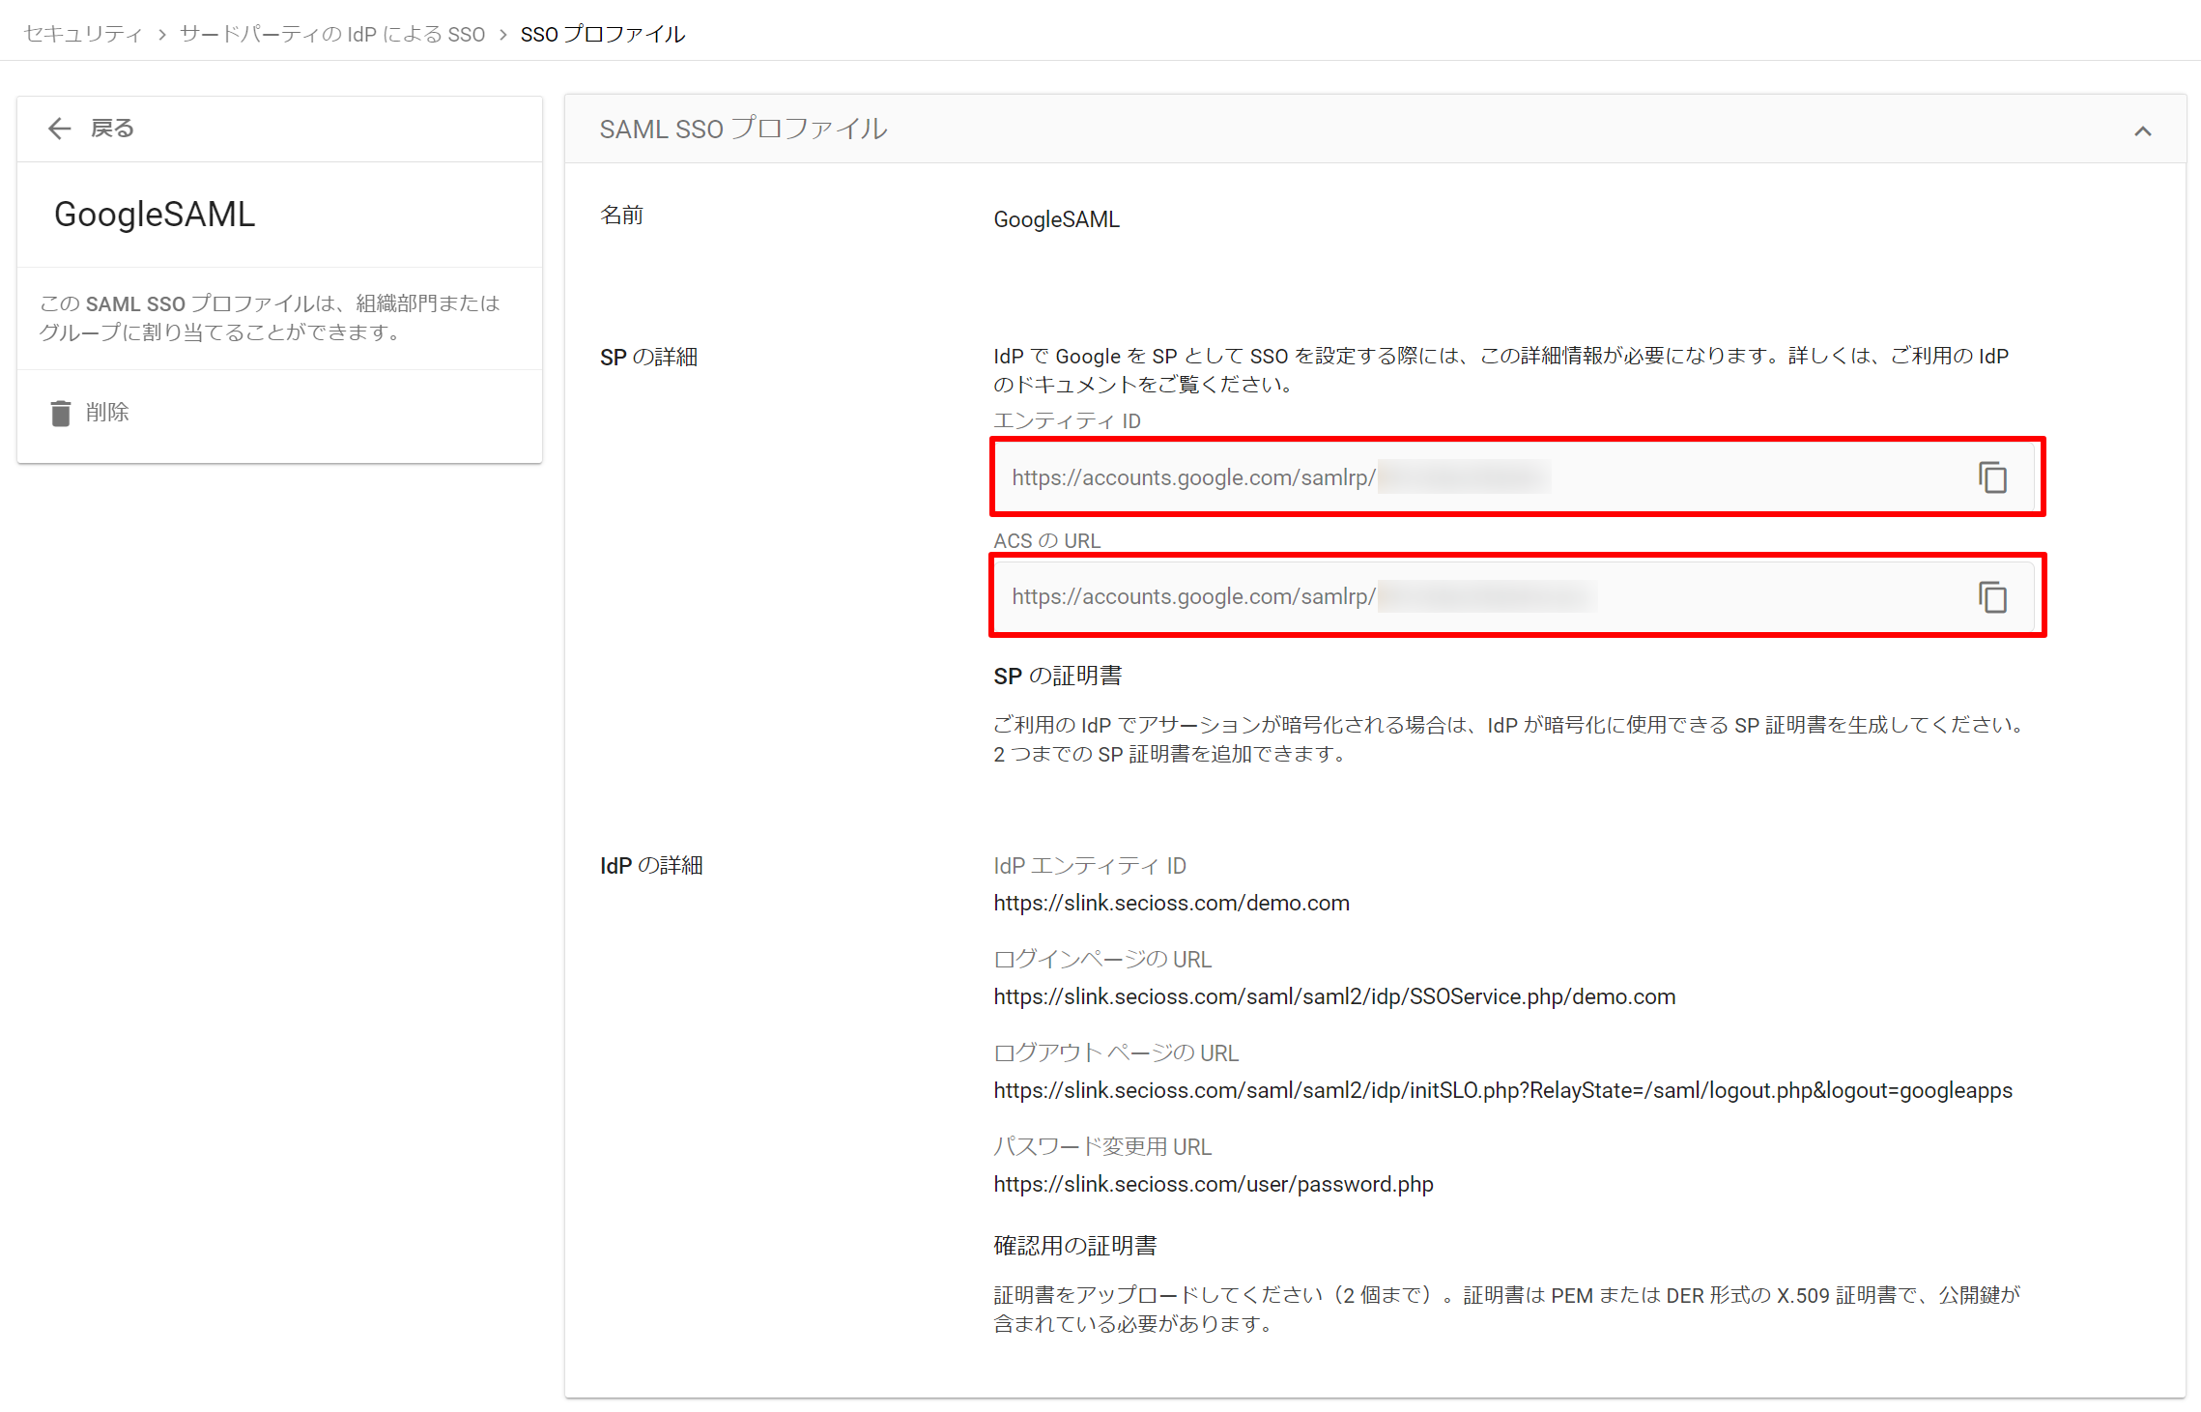Click the 戻る back label
The image size is (2201, 1412).
[112, 129]
